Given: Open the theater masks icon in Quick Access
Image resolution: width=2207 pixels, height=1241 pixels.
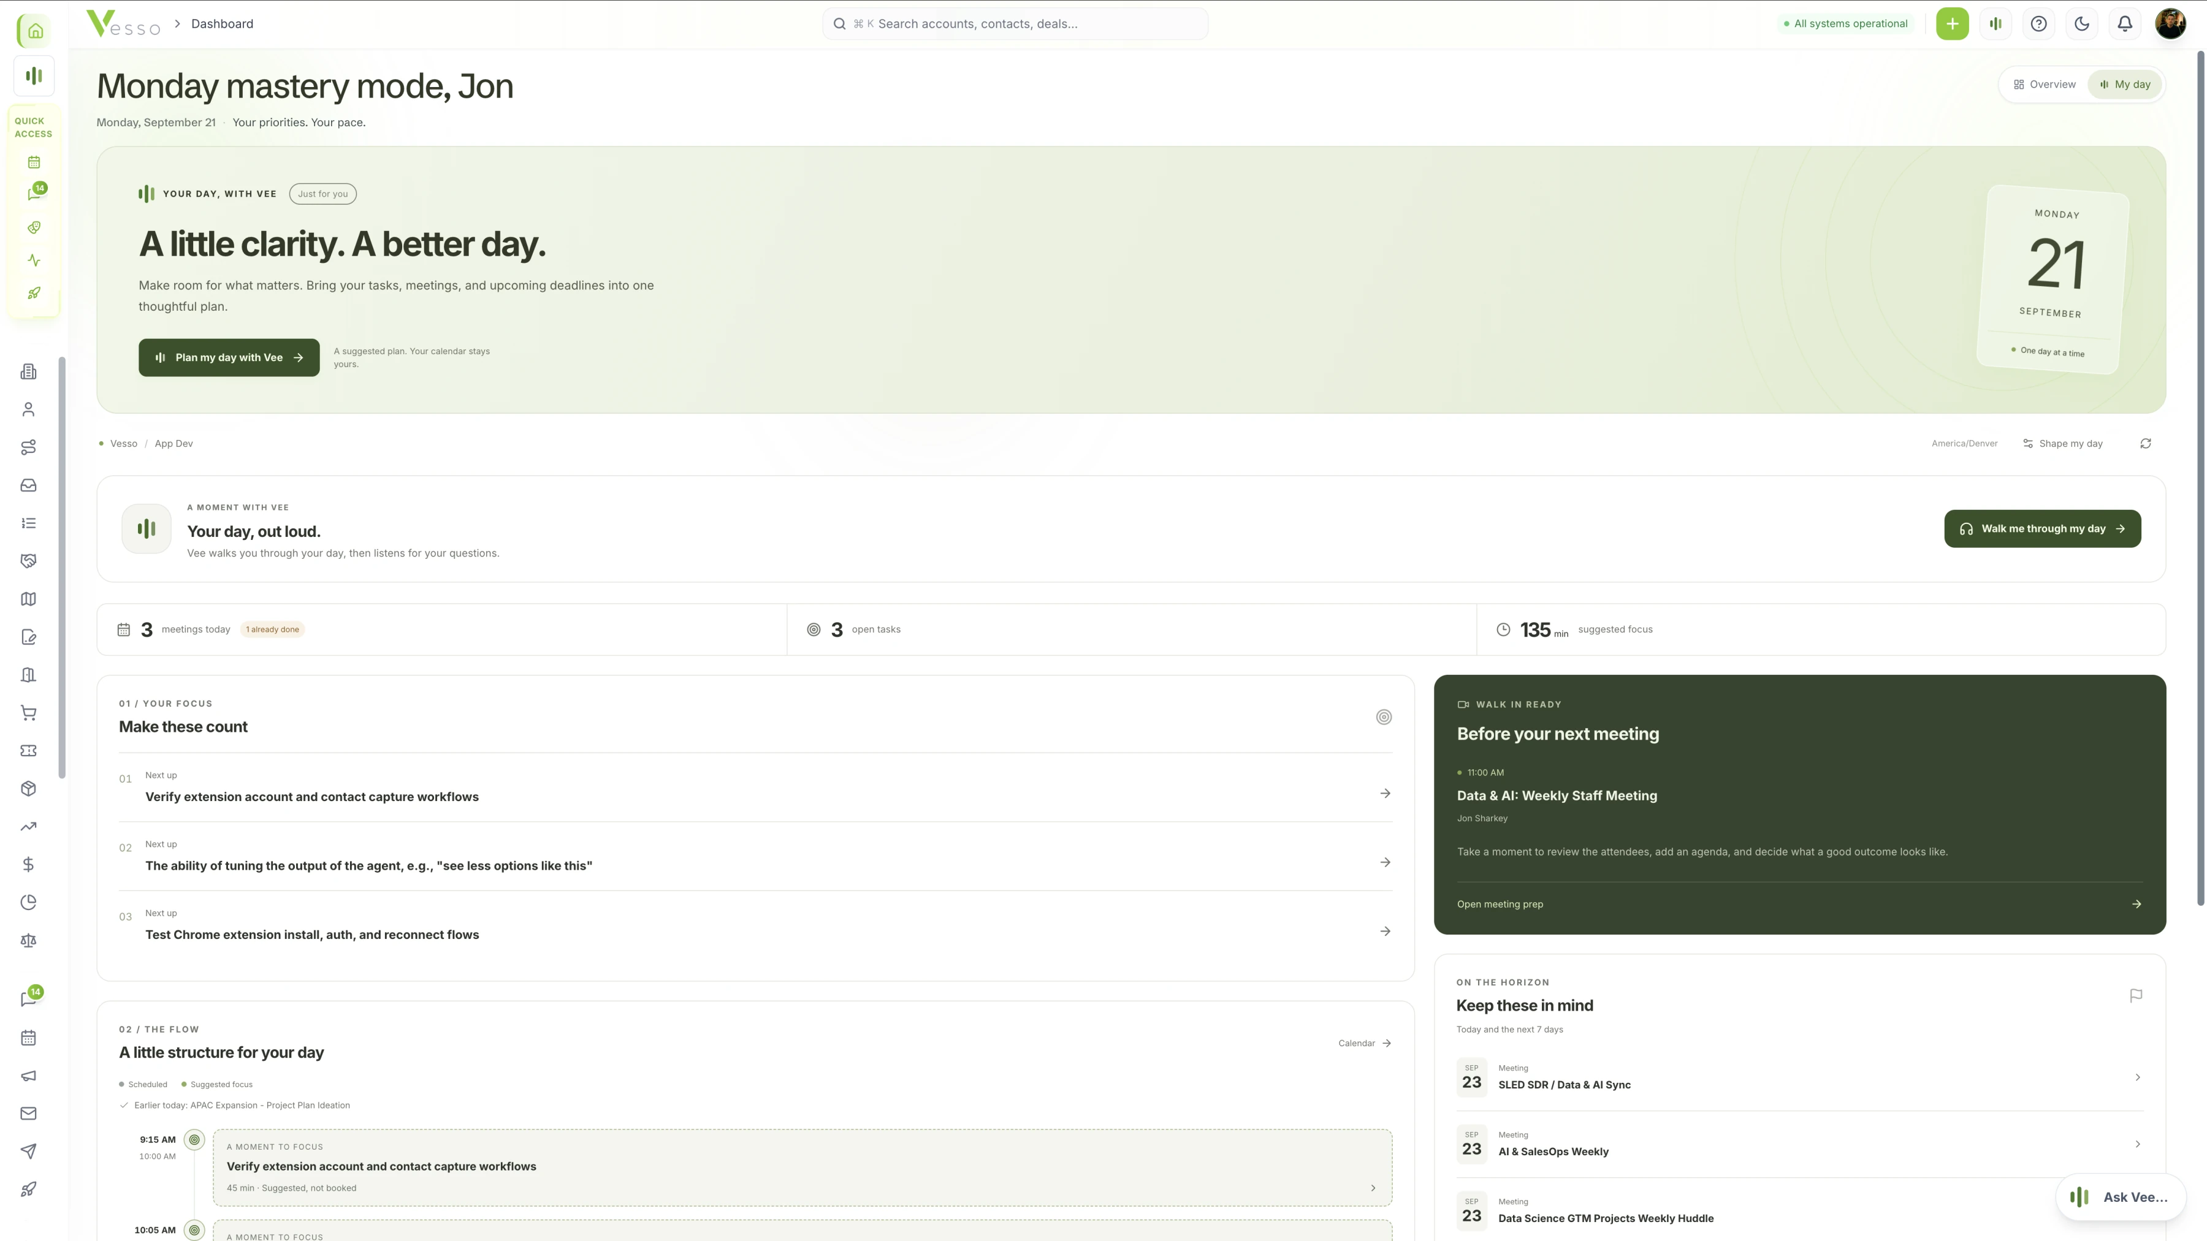Looking at the screenshot, I should coord(34,227).
